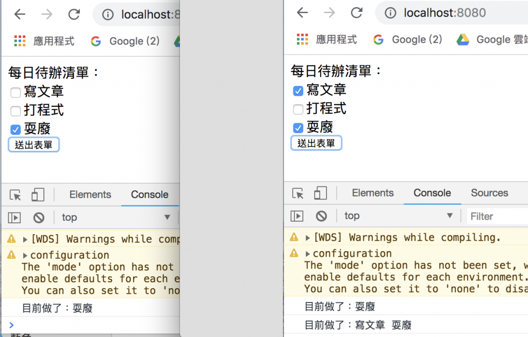Uncheck the 耍廢 checkbox in right window
The width and height of the screenshot is (528, 337).
298,128
